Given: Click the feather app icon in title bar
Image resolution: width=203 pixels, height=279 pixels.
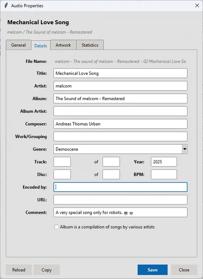Looking at the screenshot, I should pos(6,5).
